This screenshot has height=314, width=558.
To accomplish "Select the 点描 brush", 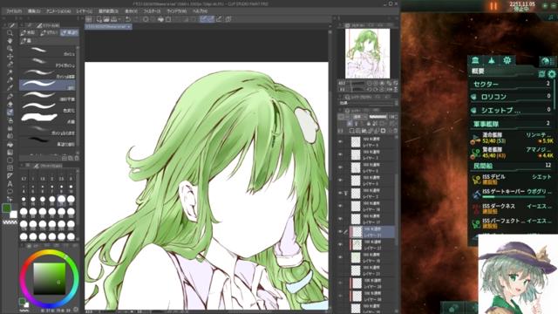I will pos(47,119).
